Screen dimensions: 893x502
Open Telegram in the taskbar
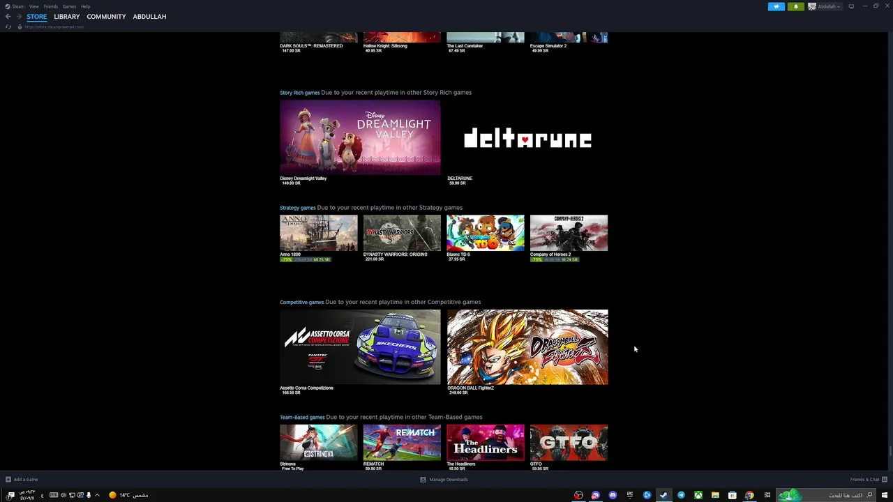click(681, 495)
